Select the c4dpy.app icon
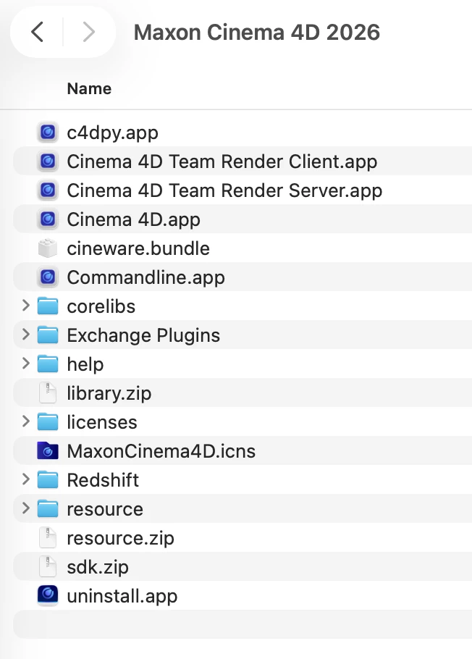The width and height of the screenshot is (472, 659). pos(48,133)
